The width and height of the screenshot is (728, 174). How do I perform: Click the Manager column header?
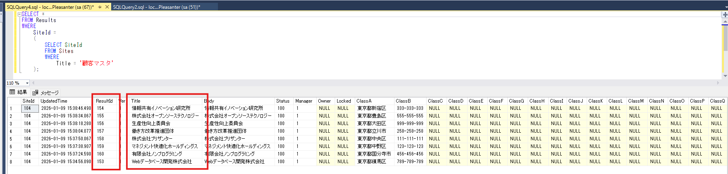coord(304,101)
